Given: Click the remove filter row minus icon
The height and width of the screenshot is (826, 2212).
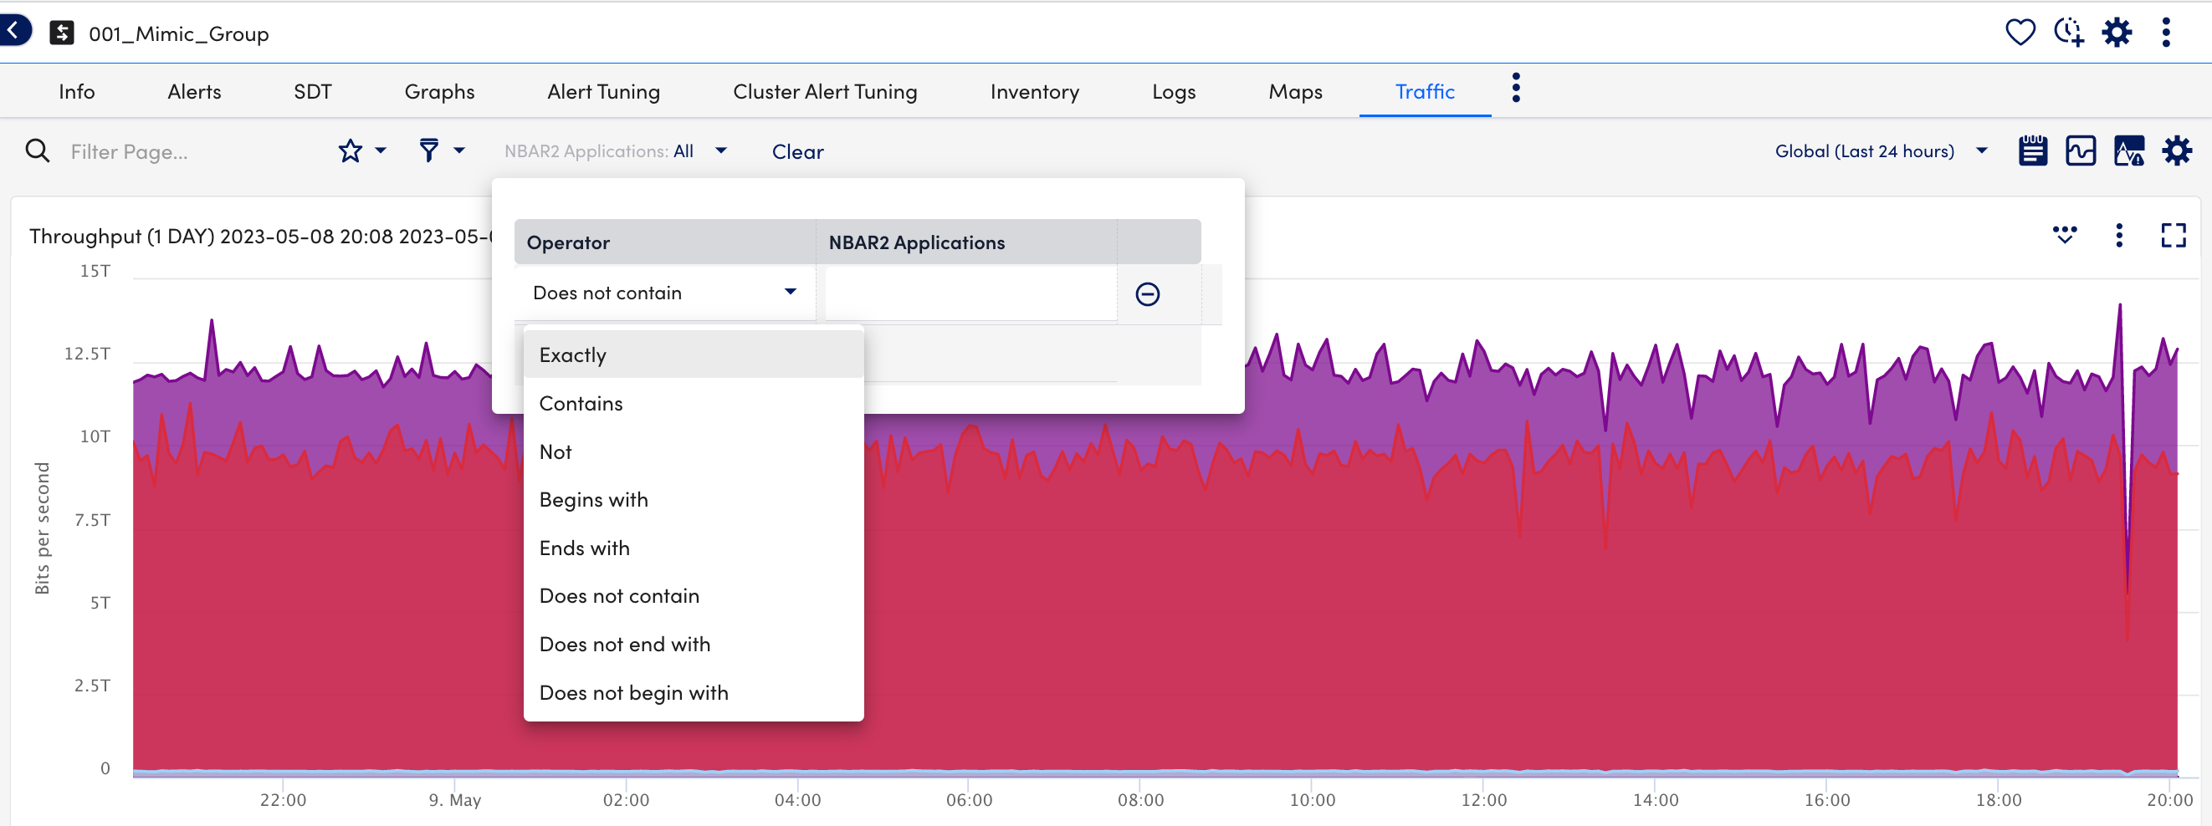Looking at the screenshot, I should click(x=1147, y=294).
